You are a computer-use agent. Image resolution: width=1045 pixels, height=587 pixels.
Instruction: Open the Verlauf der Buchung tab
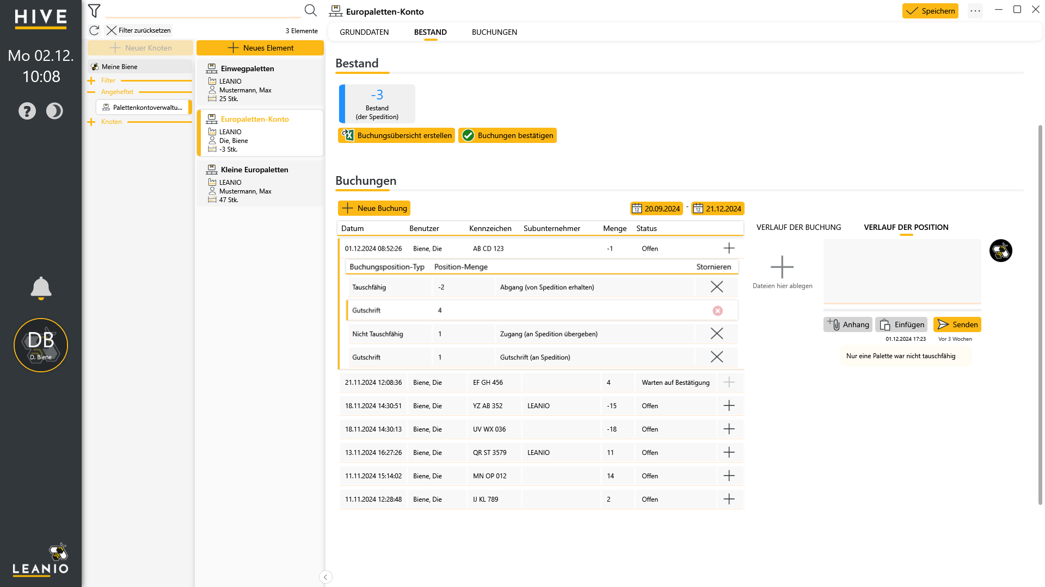798,227
